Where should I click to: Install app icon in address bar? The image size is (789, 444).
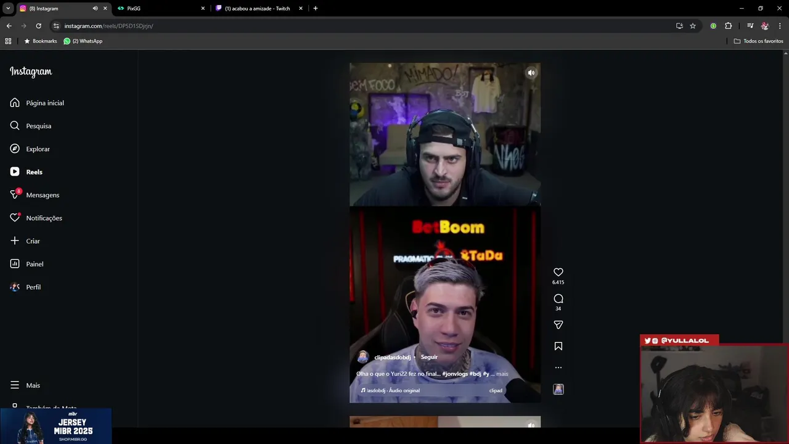pos(679,26)
